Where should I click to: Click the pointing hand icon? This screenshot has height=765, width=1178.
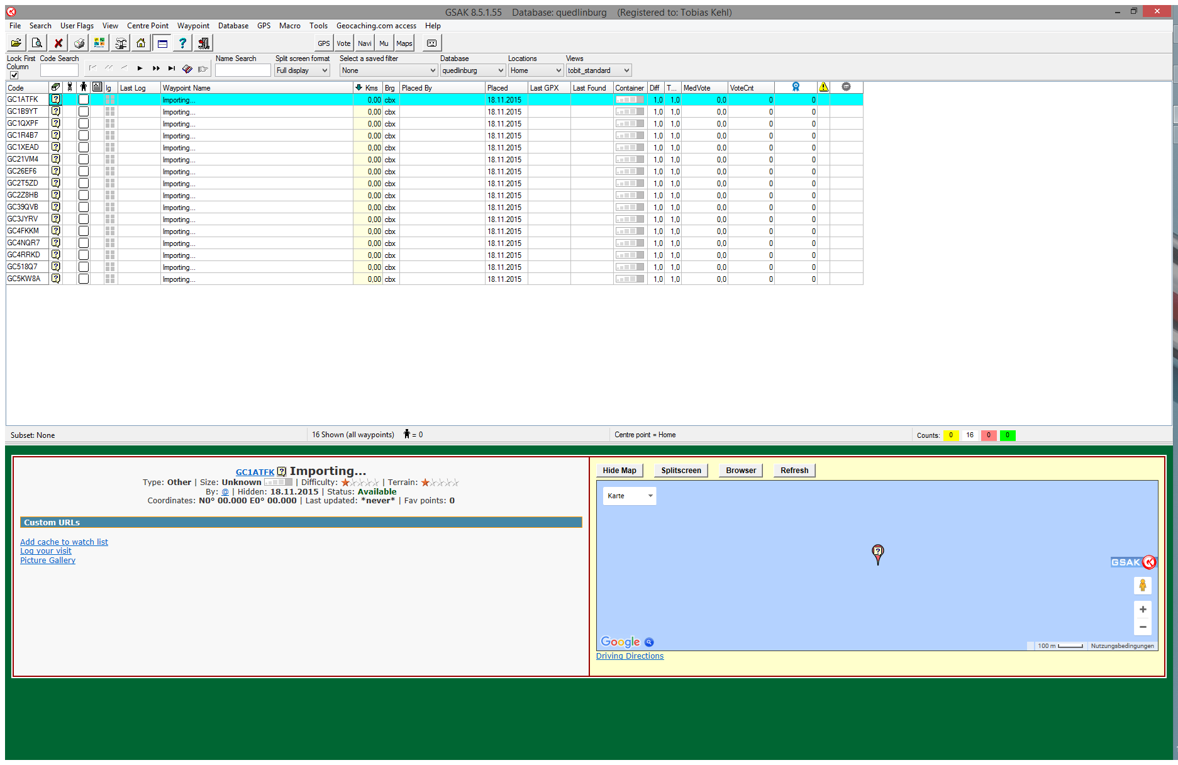click(x=203, y=69)
